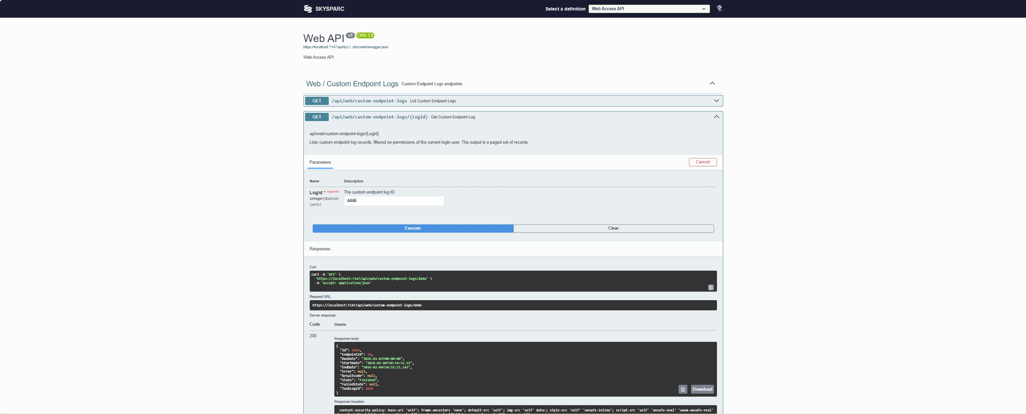Viewport: 1026px width, 414px height.
Task: Open the Web / Custom Endpoint Logs tag heading
Action: click(352, 84)
